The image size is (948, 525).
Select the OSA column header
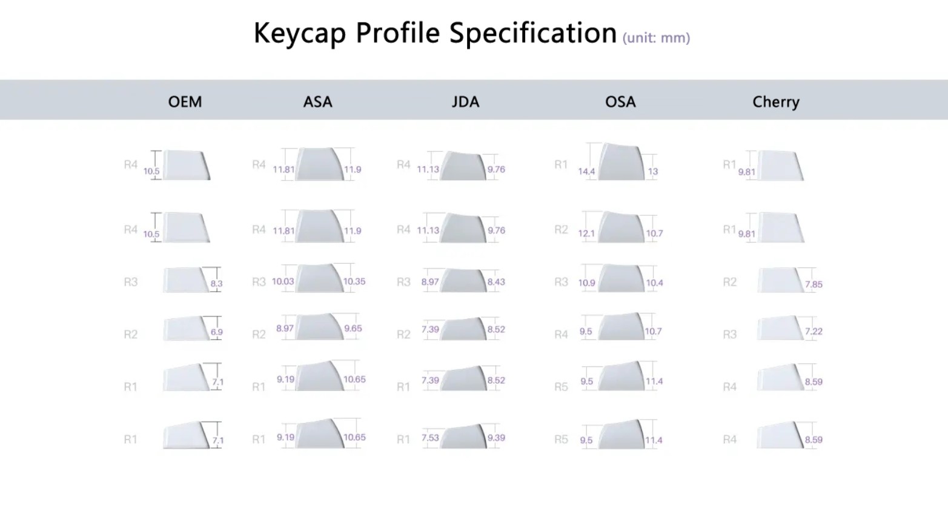(x=620, y=101)
